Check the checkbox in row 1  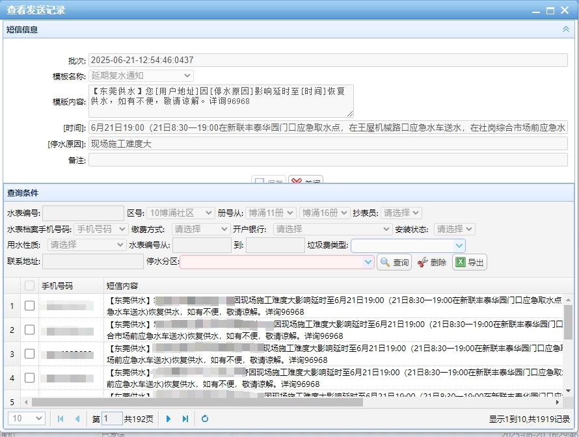[29, 306]
